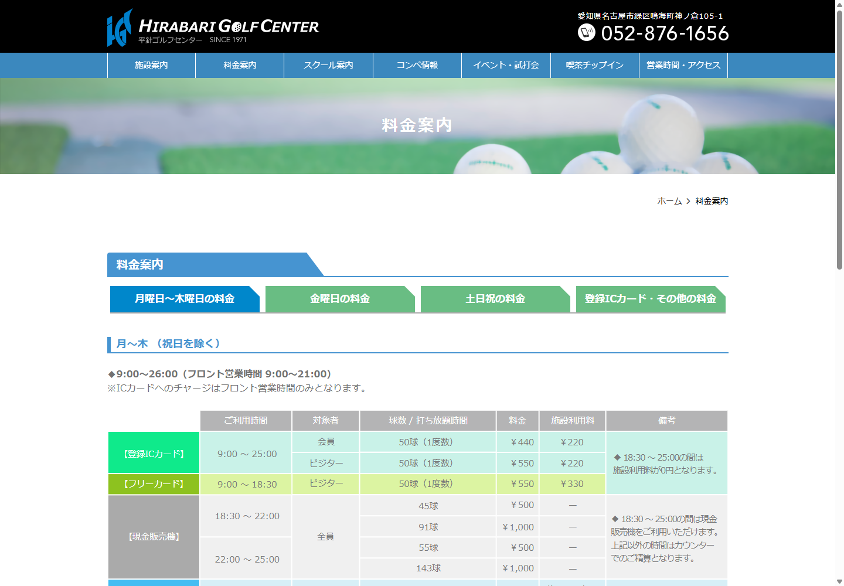
Task: Click the 143球 ball count cell
Action: pyautogui.click(x=428, y=568)
